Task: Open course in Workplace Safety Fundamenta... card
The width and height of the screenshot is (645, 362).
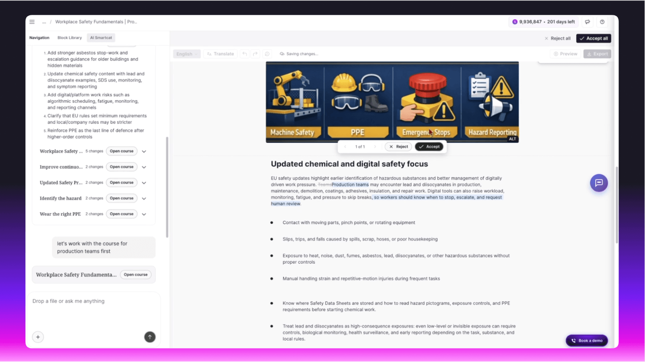Action: (136, 274)
